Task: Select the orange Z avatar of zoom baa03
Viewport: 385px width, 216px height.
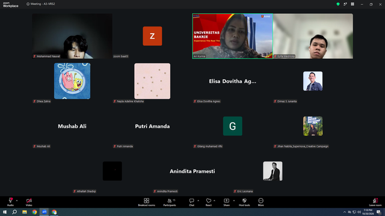Action: click(152, 36)
